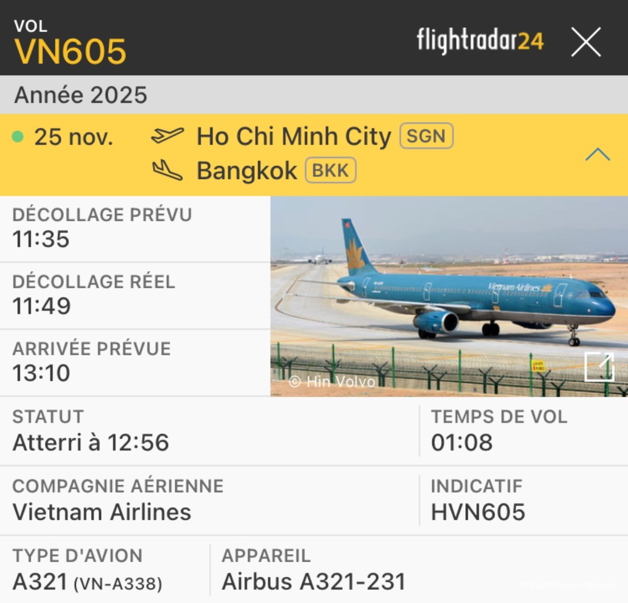This screenshot has width=628, height=603.
Task: Select the BKK airport code badge
Action: click(x=331, y=171)
